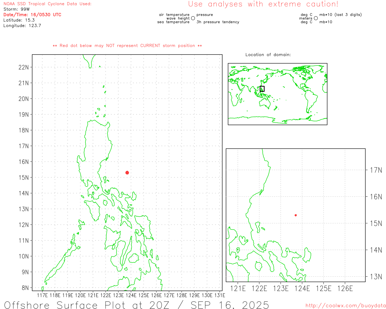Click the 124E longitude label on main map

click(131, 295)
